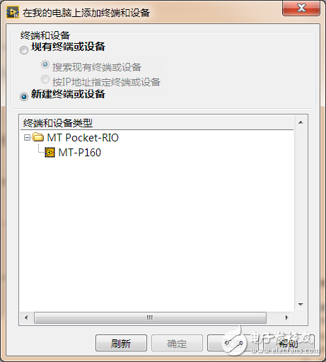Click the 取消 cancel button
Image resolution: width=326 pixels, height=362 pixels.
click(x=233, y=343)
